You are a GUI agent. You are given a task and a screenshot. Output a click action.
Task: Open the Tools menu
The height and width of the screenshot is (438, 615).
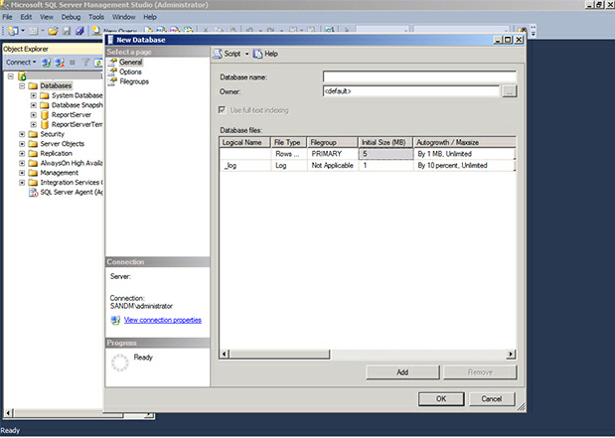tap(96, 17)
